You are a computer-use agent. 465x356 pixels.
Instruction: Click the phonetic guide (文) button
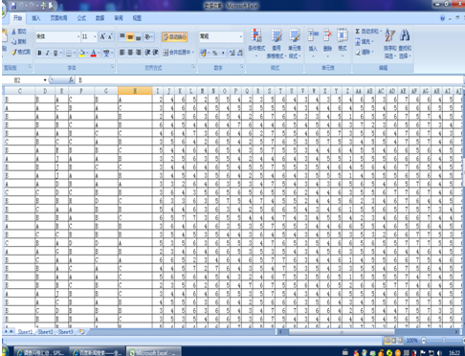[107, 53]
